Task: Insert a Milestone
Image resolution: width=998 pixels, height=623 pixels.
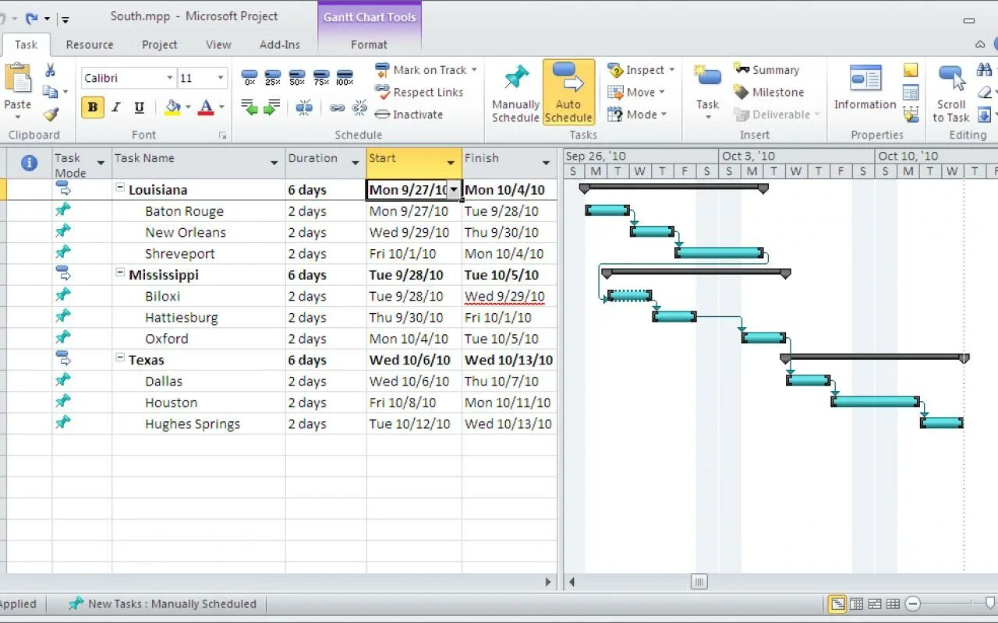Action: (x=769, y=92)
